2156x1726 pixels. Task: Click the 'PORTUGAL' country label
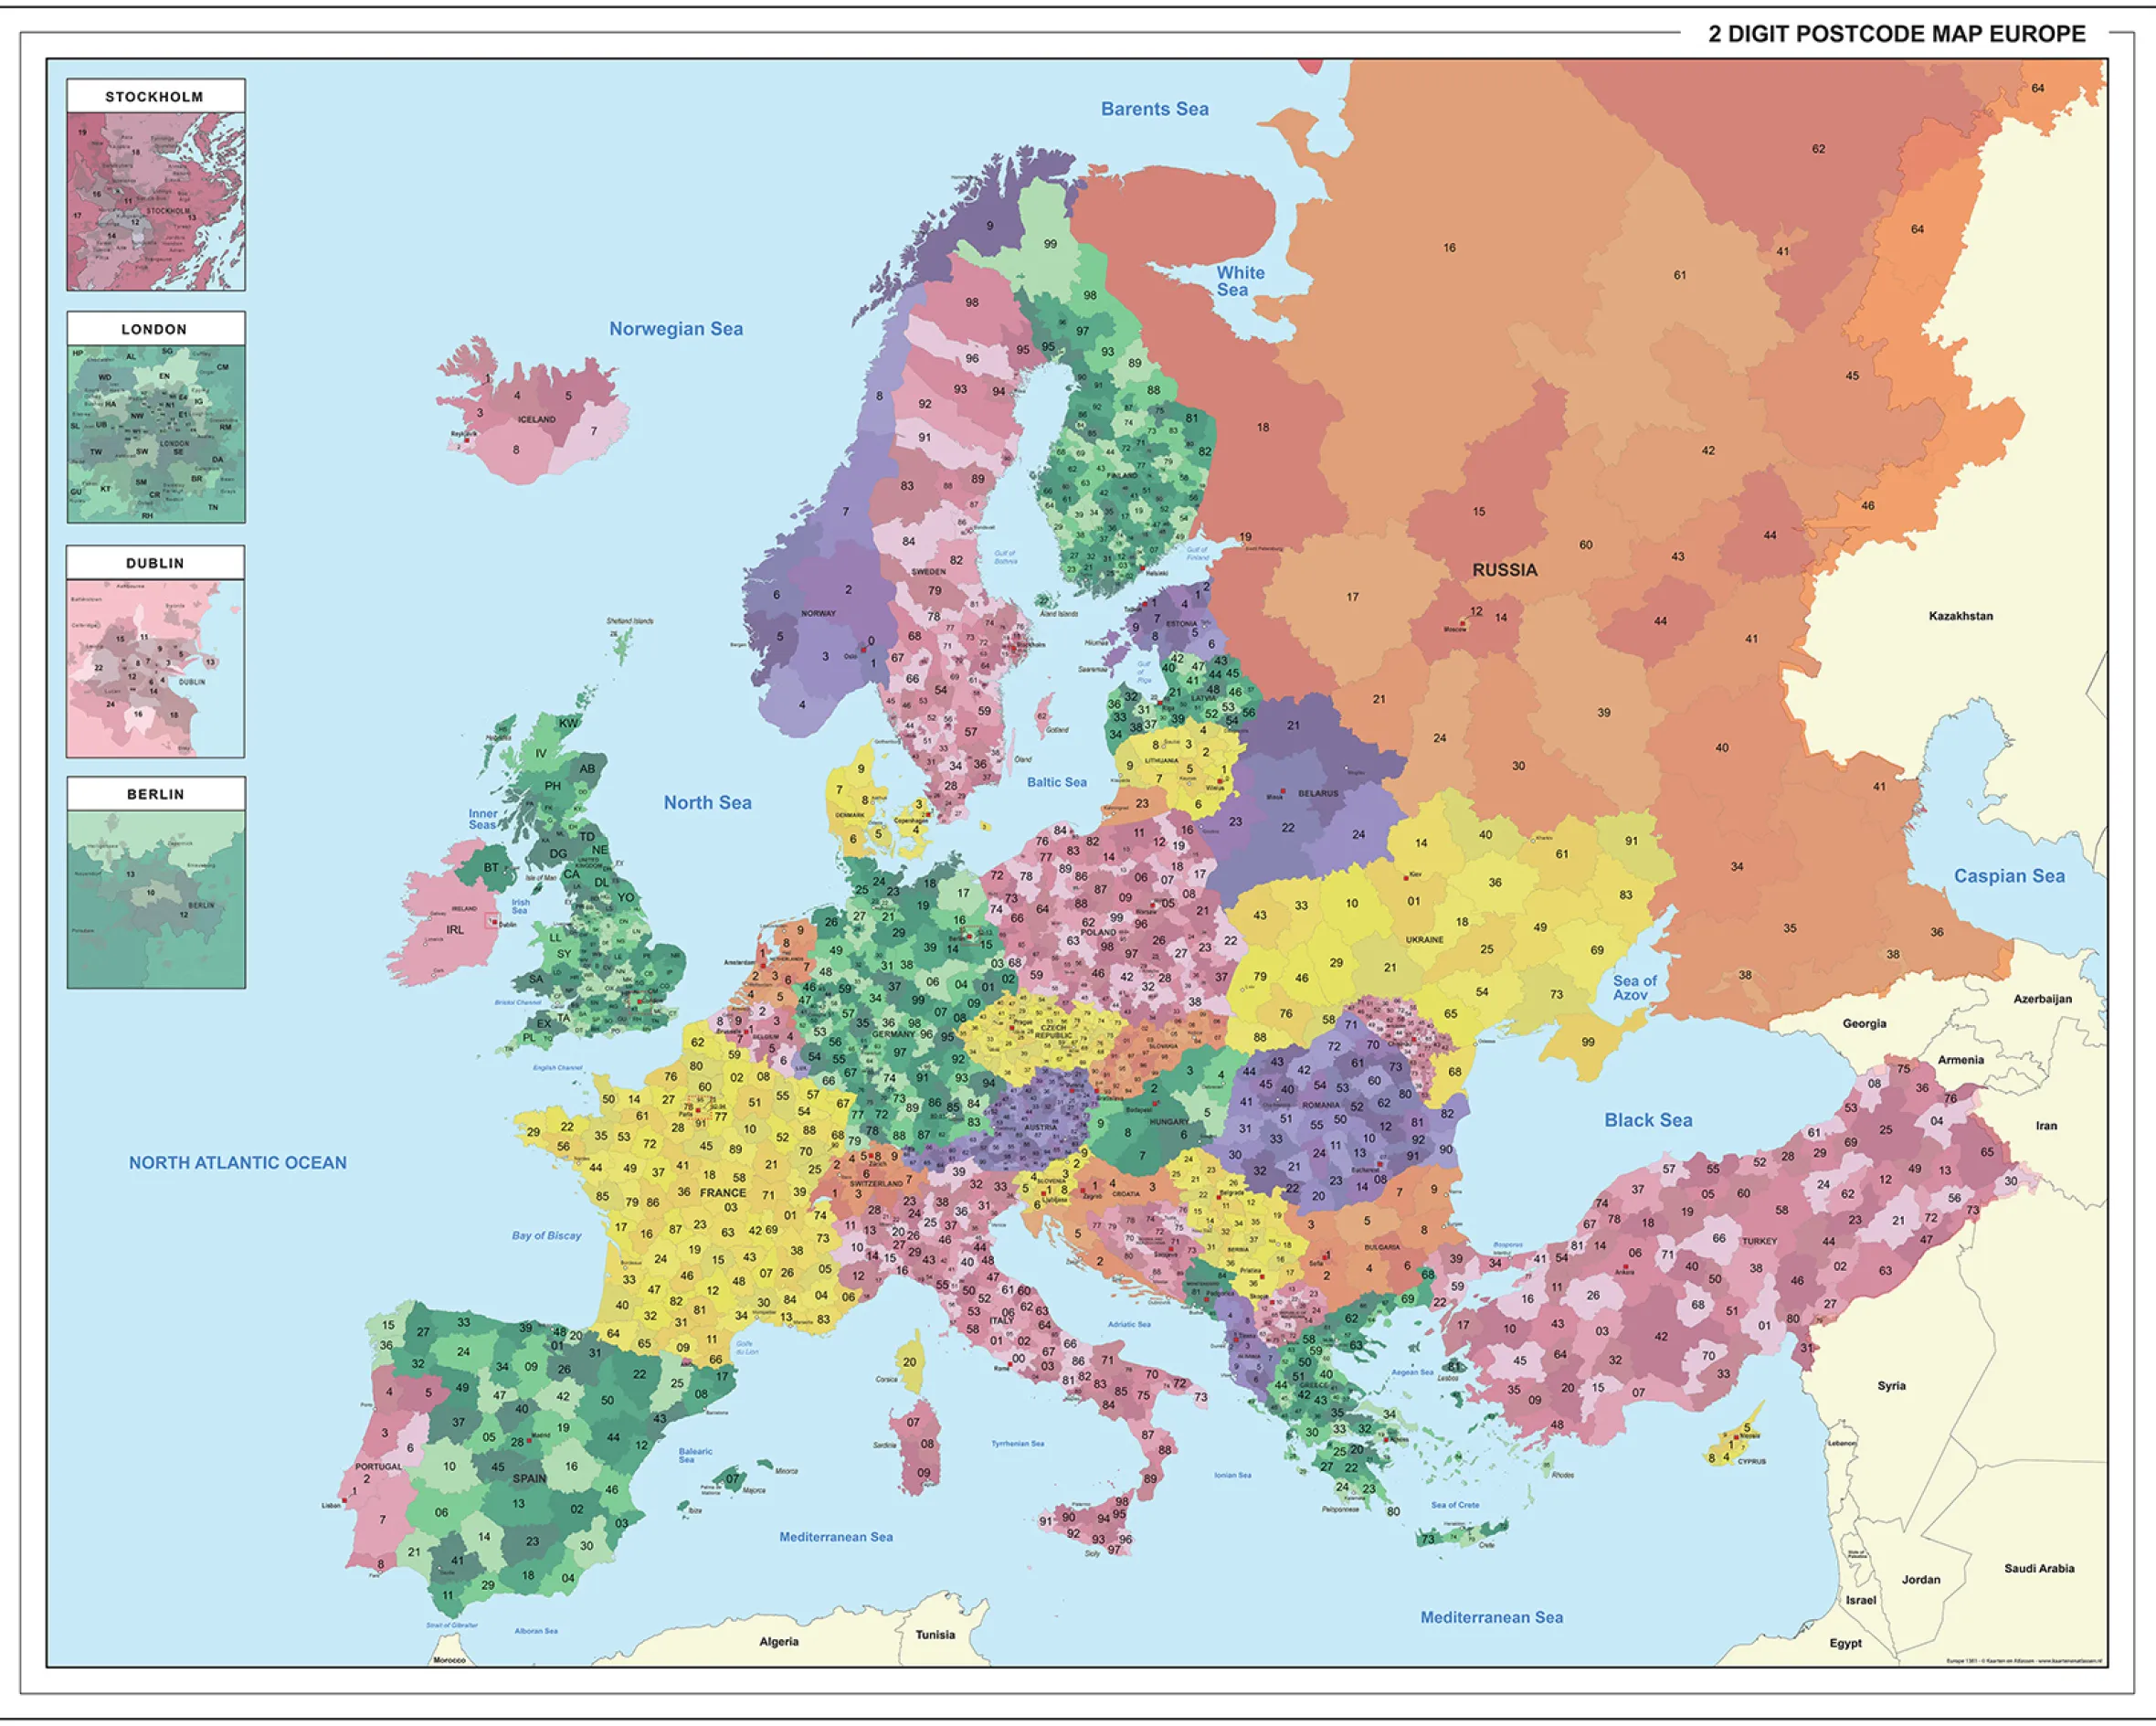pyautogui.click(x=379, y=1467)
